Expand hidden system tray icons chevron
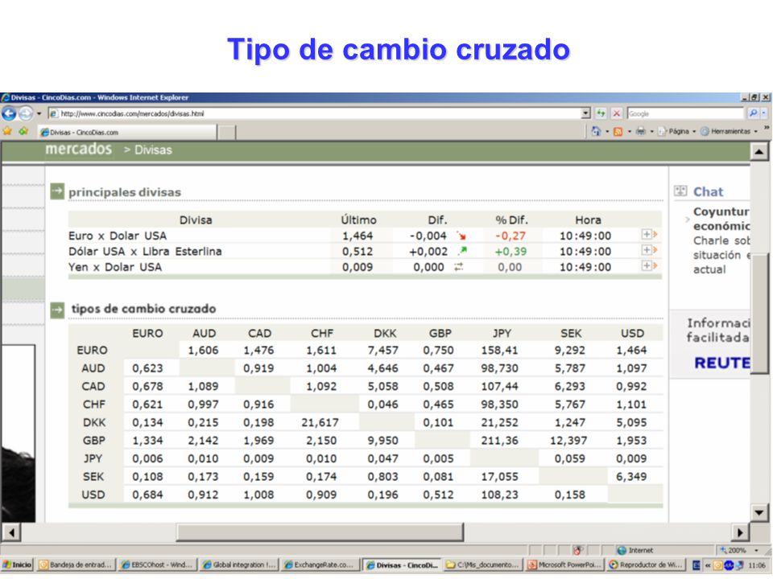The width and height of the screenshot is (773, 579). [708, 565]
